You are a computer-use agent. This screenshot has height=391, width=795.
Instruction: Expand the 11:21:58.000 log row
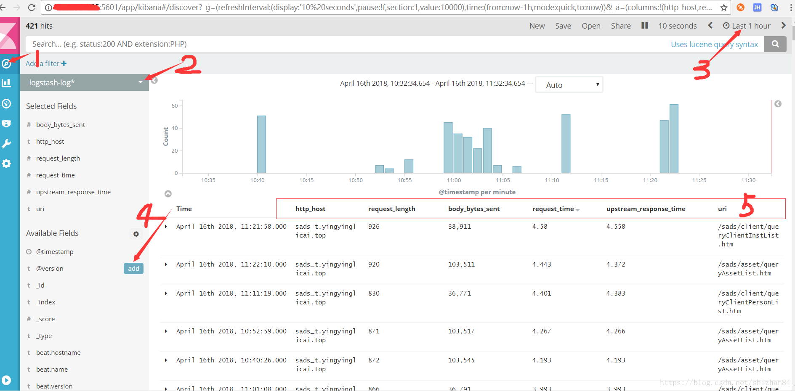point(166,227)
